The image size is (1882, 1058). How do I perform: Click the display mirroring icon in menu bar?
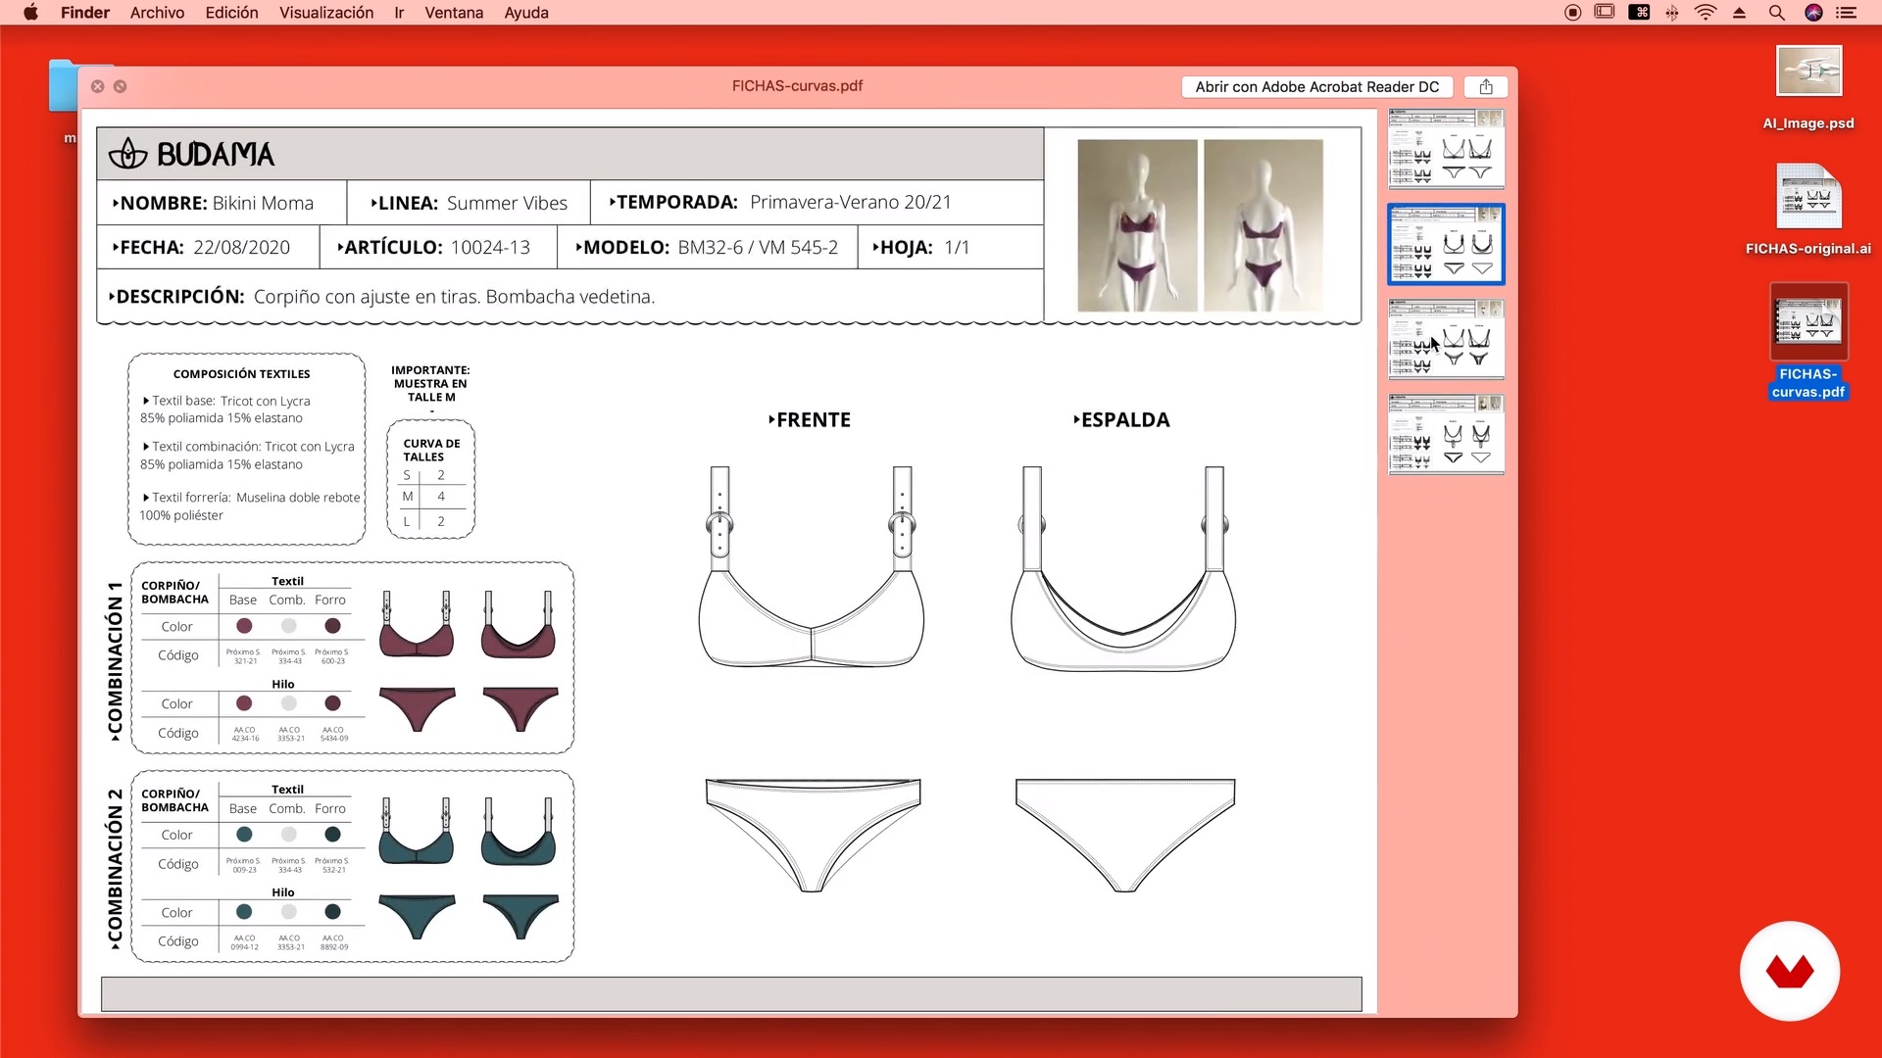(x=1605, y=13)
